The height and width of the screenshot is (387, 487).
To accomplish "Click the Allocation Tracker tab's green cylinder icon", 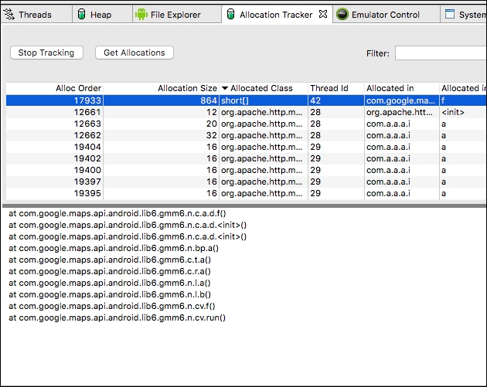I will point(230,15).
